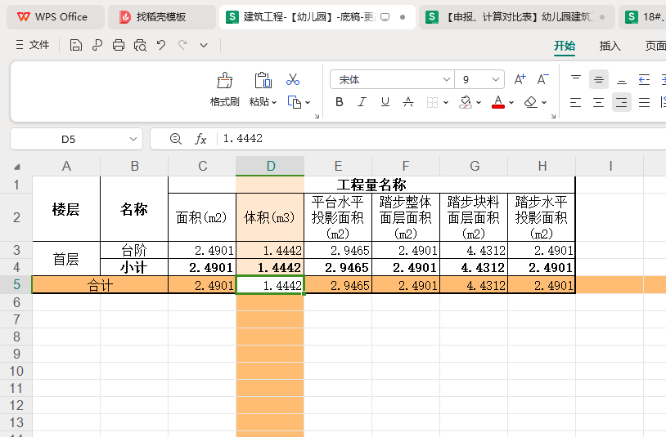Switch to the WPS Office home tab

point(55,17)
